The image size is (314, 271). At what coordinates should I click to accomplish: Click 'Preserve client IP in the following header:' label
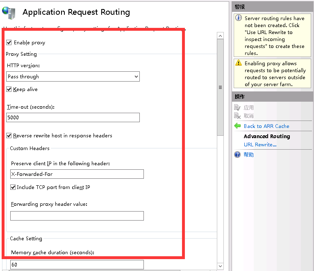point(61,164)
